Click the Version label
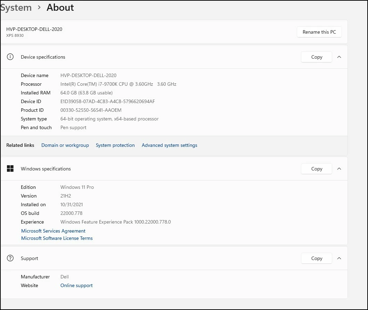368x310 pixels. [x=28, y=196]
